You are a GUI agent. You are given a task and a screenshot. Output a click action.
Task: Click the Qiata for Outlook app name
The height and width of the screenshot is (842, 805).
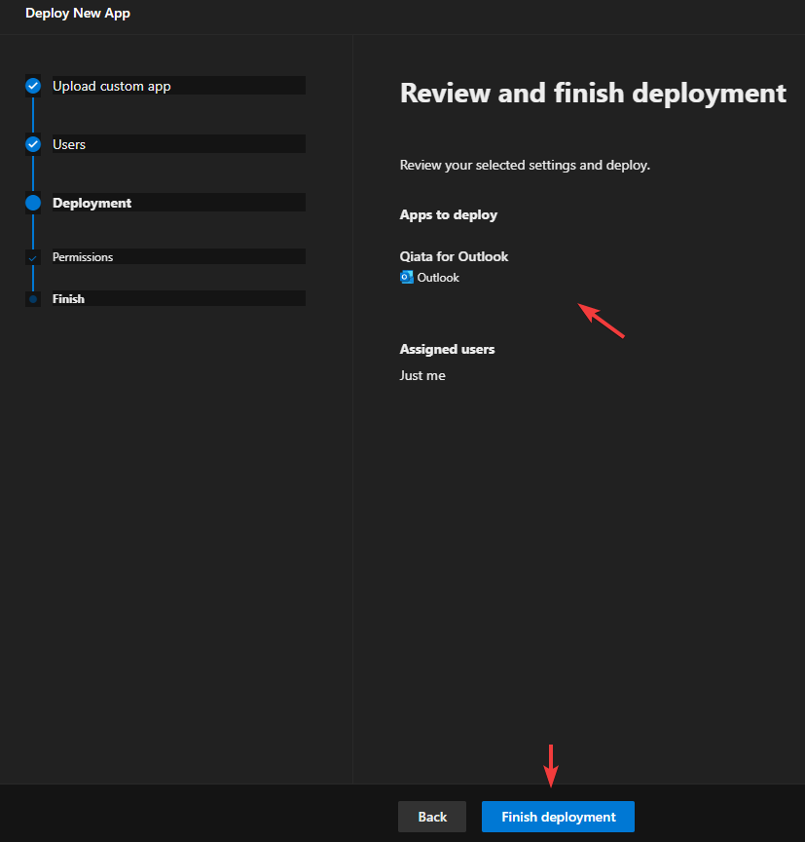(454, 257)
